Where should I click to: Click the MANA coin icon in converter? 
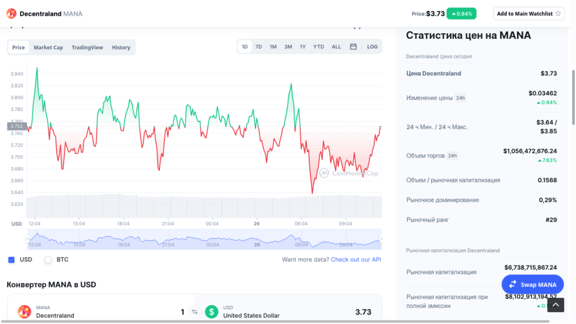click(24, 312)
